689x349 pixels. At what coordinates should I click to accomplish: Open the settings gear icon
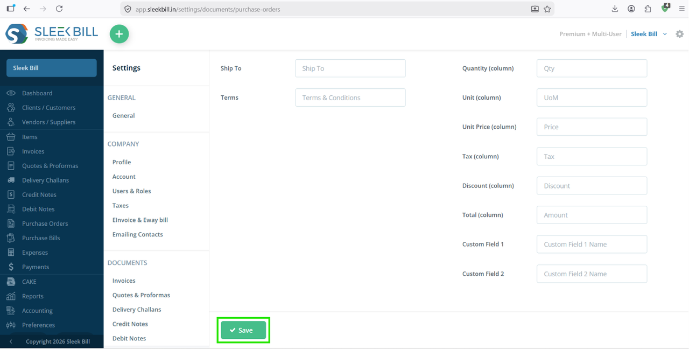click(x=679, y=34)
